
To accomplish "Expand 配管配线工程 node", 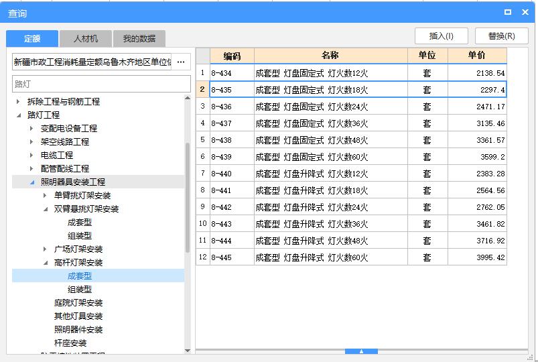I will click(x=31, y=169).
